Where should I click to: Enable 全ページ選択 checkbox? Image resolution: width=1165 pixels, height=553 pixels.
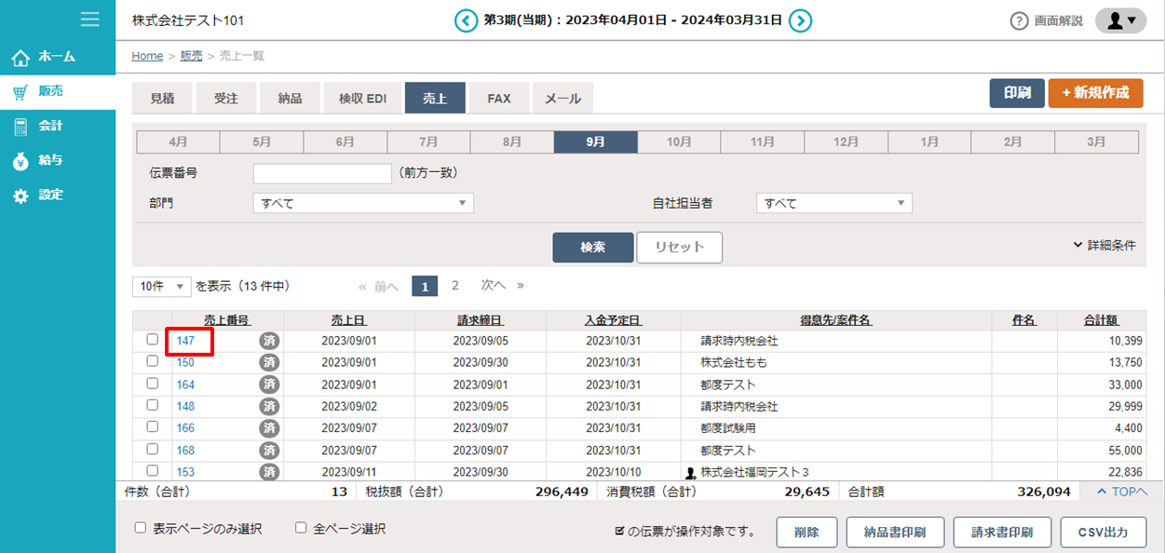[301, 528]
